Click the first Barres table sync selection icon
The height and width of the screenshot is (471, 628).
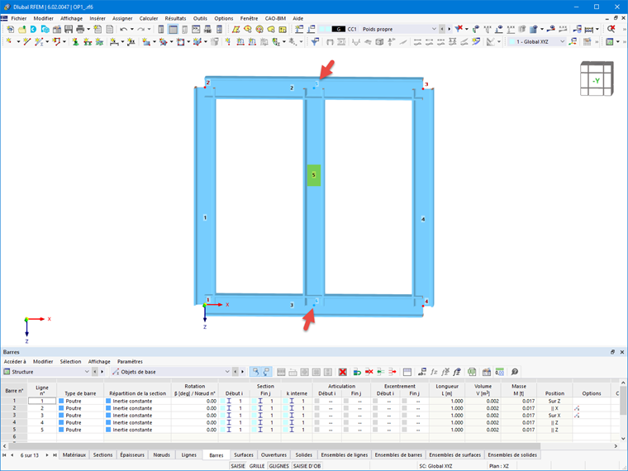pos(255,372)
